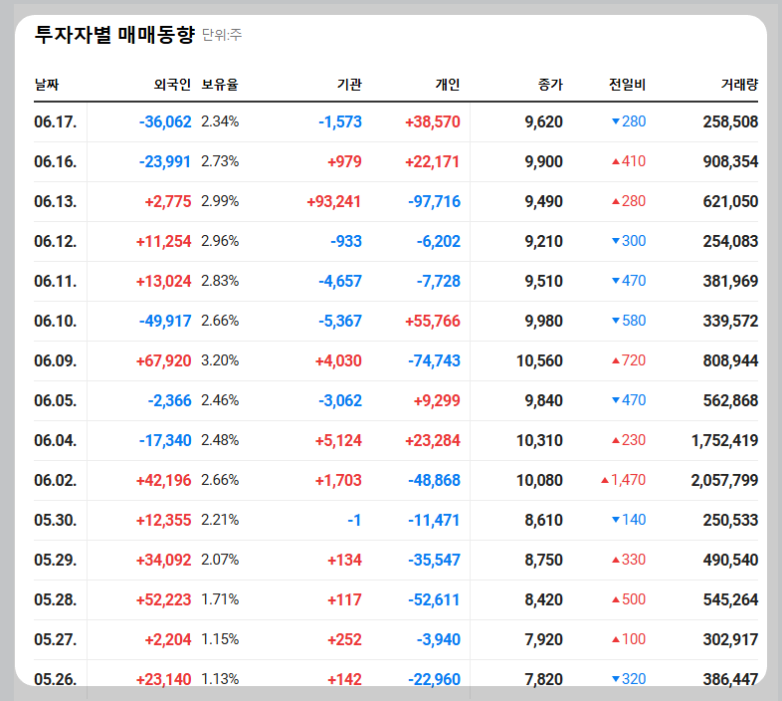Select the 06.04. date cell
Screen dimensions: 782x701
click(x=56, y=441)
